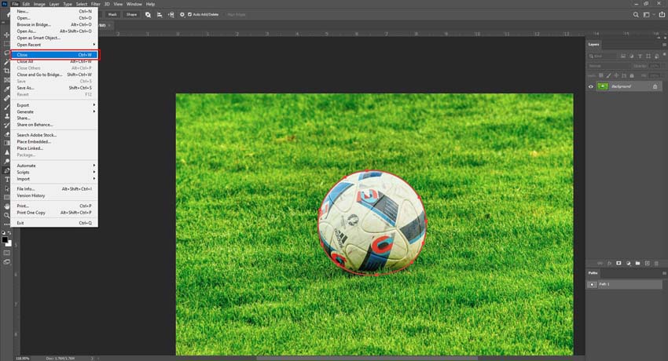The image size is (668, 361).
Task: Choose New... from the File menu
Action: [54, 12]
